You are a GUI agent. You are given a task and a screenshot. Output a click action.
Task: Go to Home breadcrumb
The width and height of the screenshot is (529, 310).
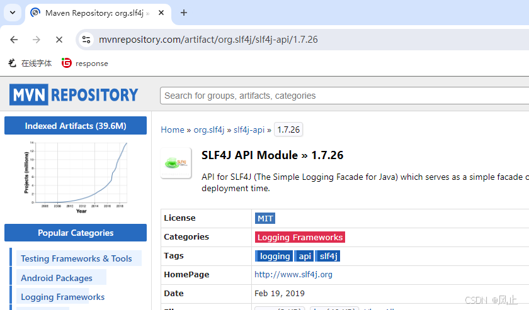173,130
